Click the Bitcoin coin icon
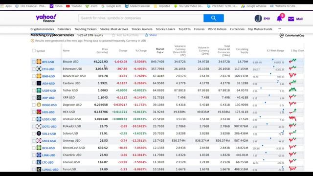 (x=39, y=62)
